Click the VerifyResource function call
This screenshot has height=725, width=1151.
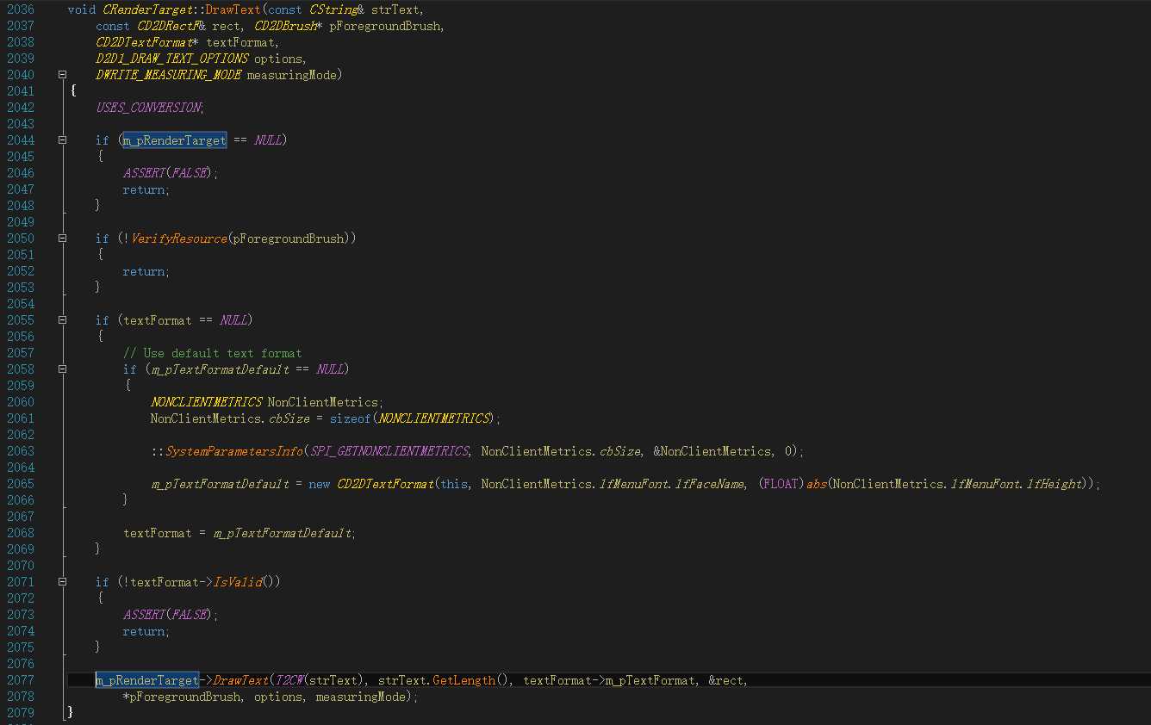tap(178, 239)
